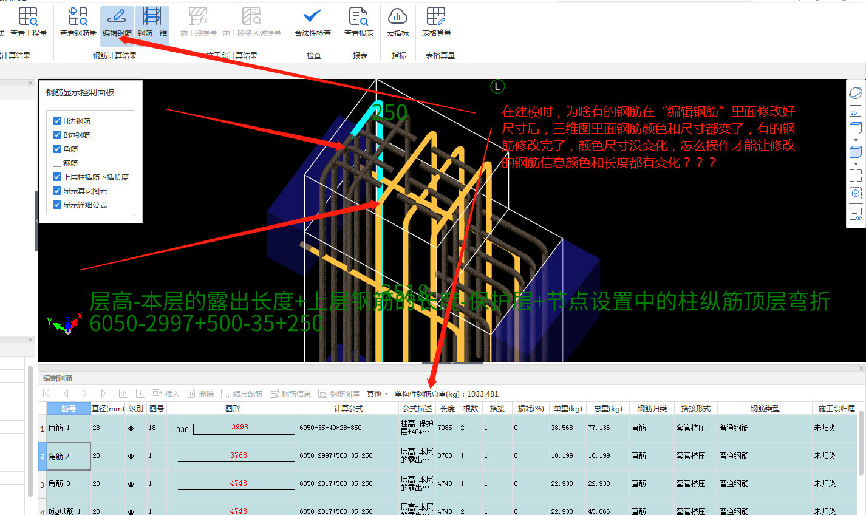Open 查看工程量 in the ribbon
Screen dimensions: 866x515
click(x=28, y=22)
